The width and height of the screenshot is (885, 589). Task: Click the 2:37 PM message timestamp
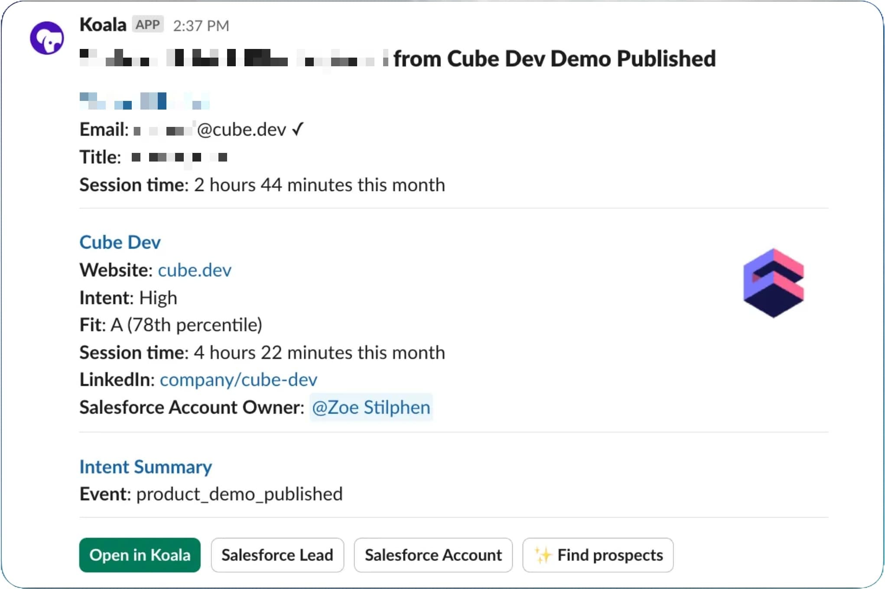[x=201, y=26]
